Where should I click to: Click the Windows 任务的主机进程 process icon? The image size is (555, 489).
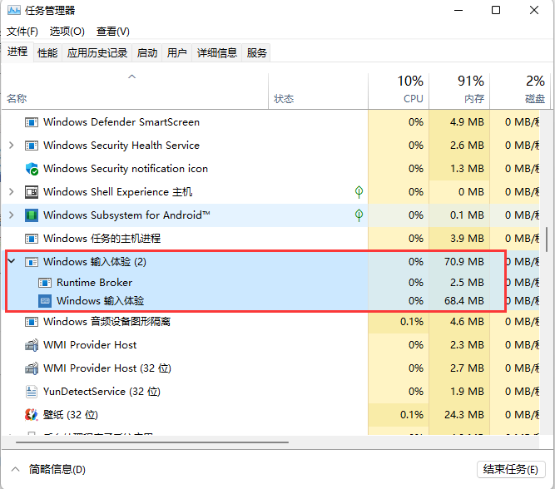pos(32,239)
